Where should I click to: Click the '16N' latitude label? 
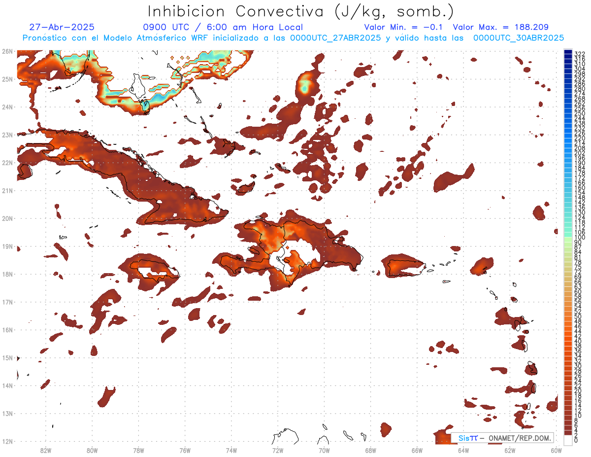(7, 330)
